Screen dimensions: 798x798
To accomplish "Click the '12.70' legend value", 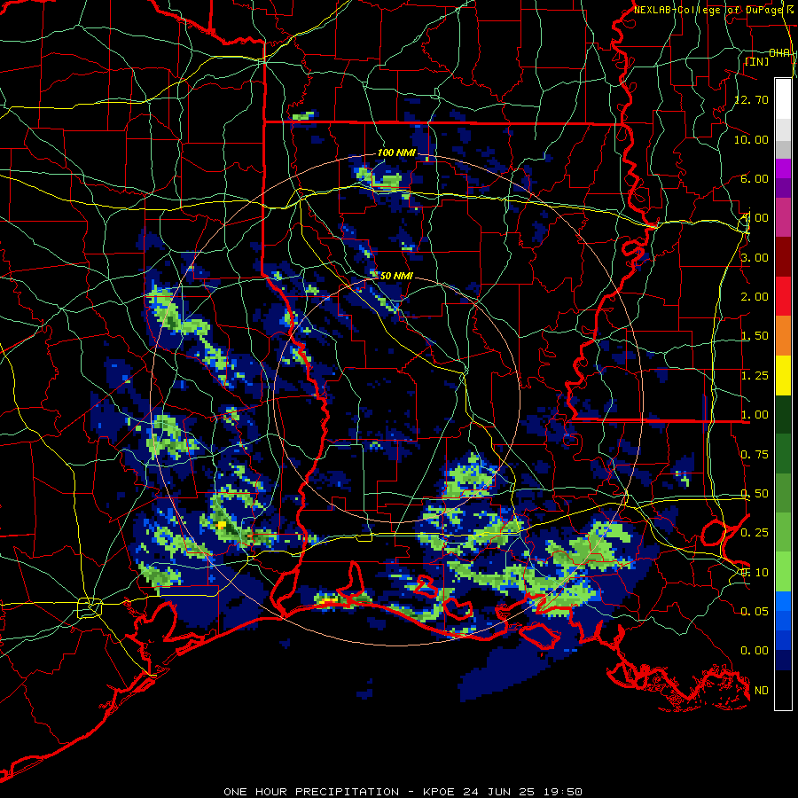I will coord(751,99).
